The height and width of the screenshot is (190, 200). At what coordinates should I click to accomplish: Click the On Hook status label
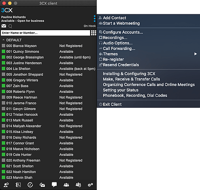tap(90, 26)
